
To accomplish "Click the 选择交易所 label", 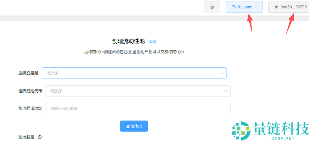I will click(x=28, y=73).
